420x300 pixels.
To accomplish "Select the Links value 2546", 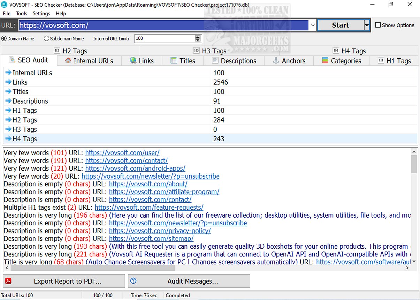I will pyautogui.click(x=221, y=82).
